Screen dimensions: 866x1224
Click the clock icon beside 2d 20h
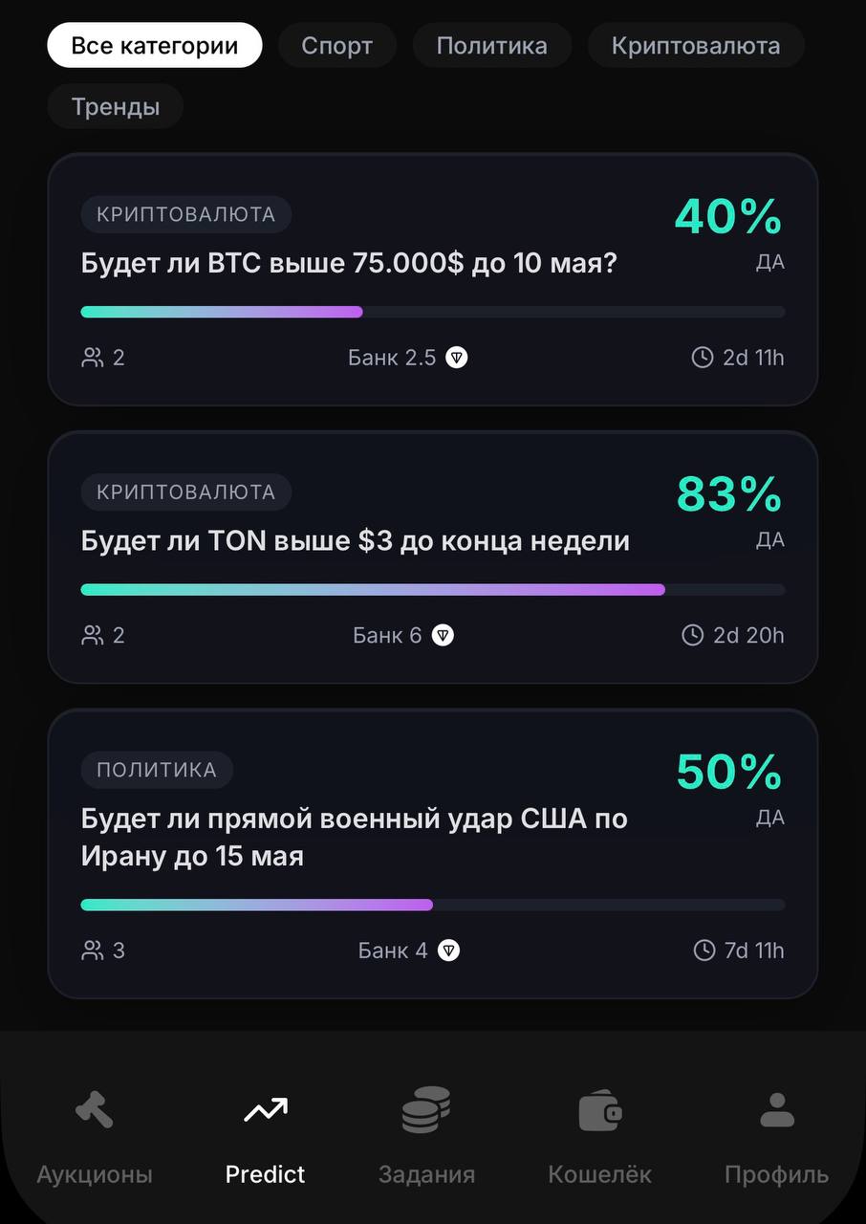coord(693,635)
